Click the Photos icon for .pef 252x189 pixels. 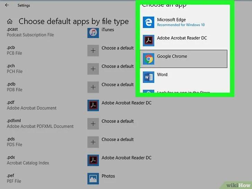[x=93, y=179]
